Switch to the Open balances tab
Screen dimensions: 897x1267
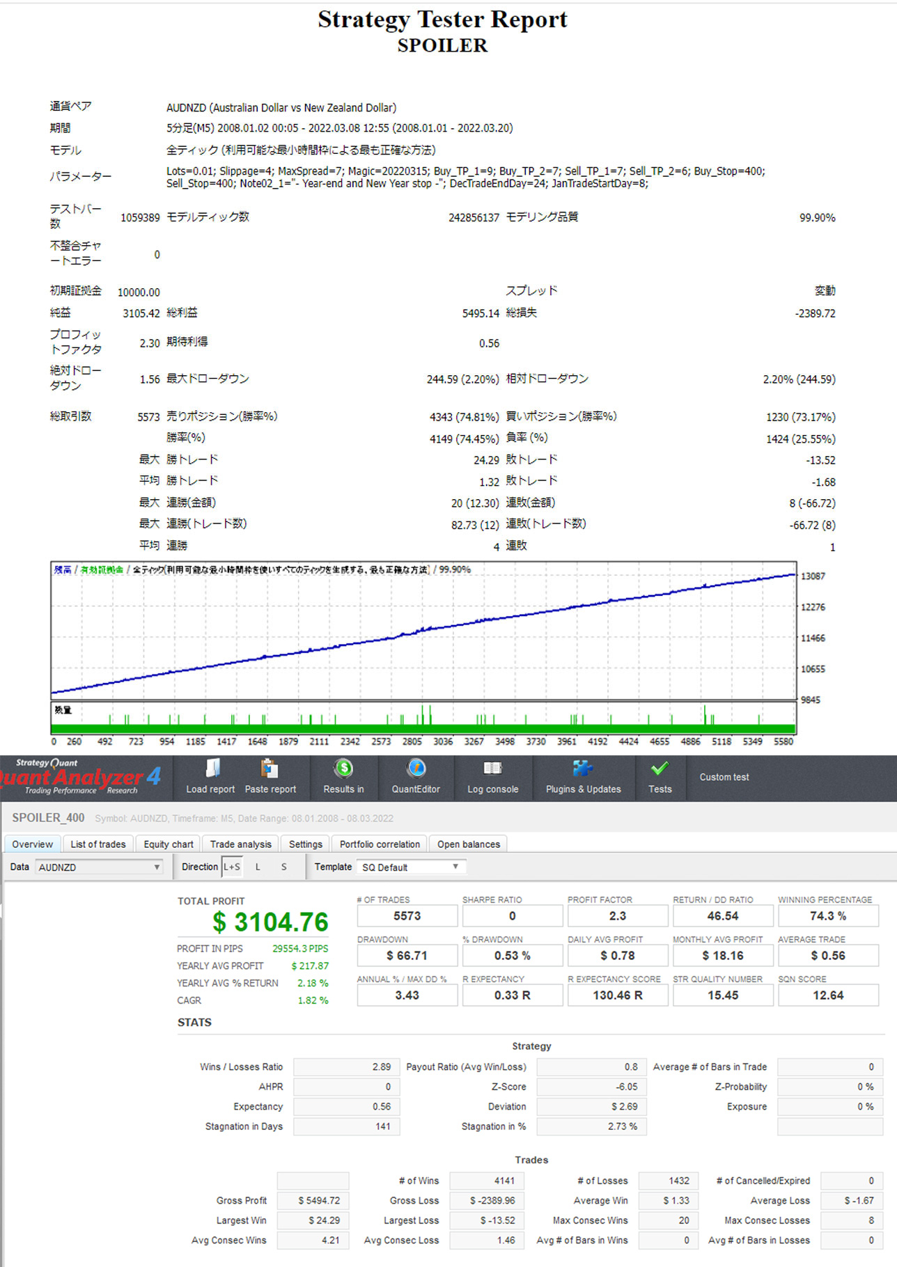[469, 844]
